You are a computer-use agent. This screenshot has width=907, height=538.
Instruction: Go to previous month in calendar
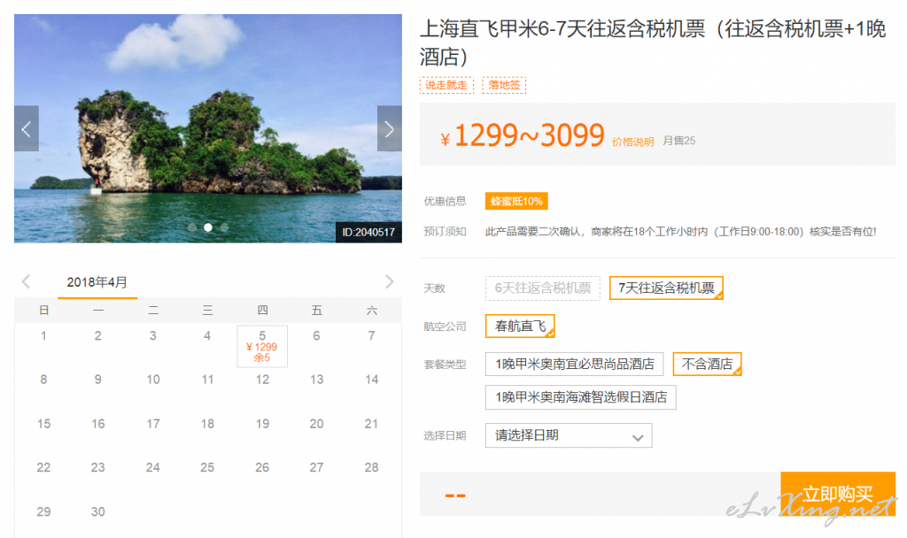tap(26, 282)
